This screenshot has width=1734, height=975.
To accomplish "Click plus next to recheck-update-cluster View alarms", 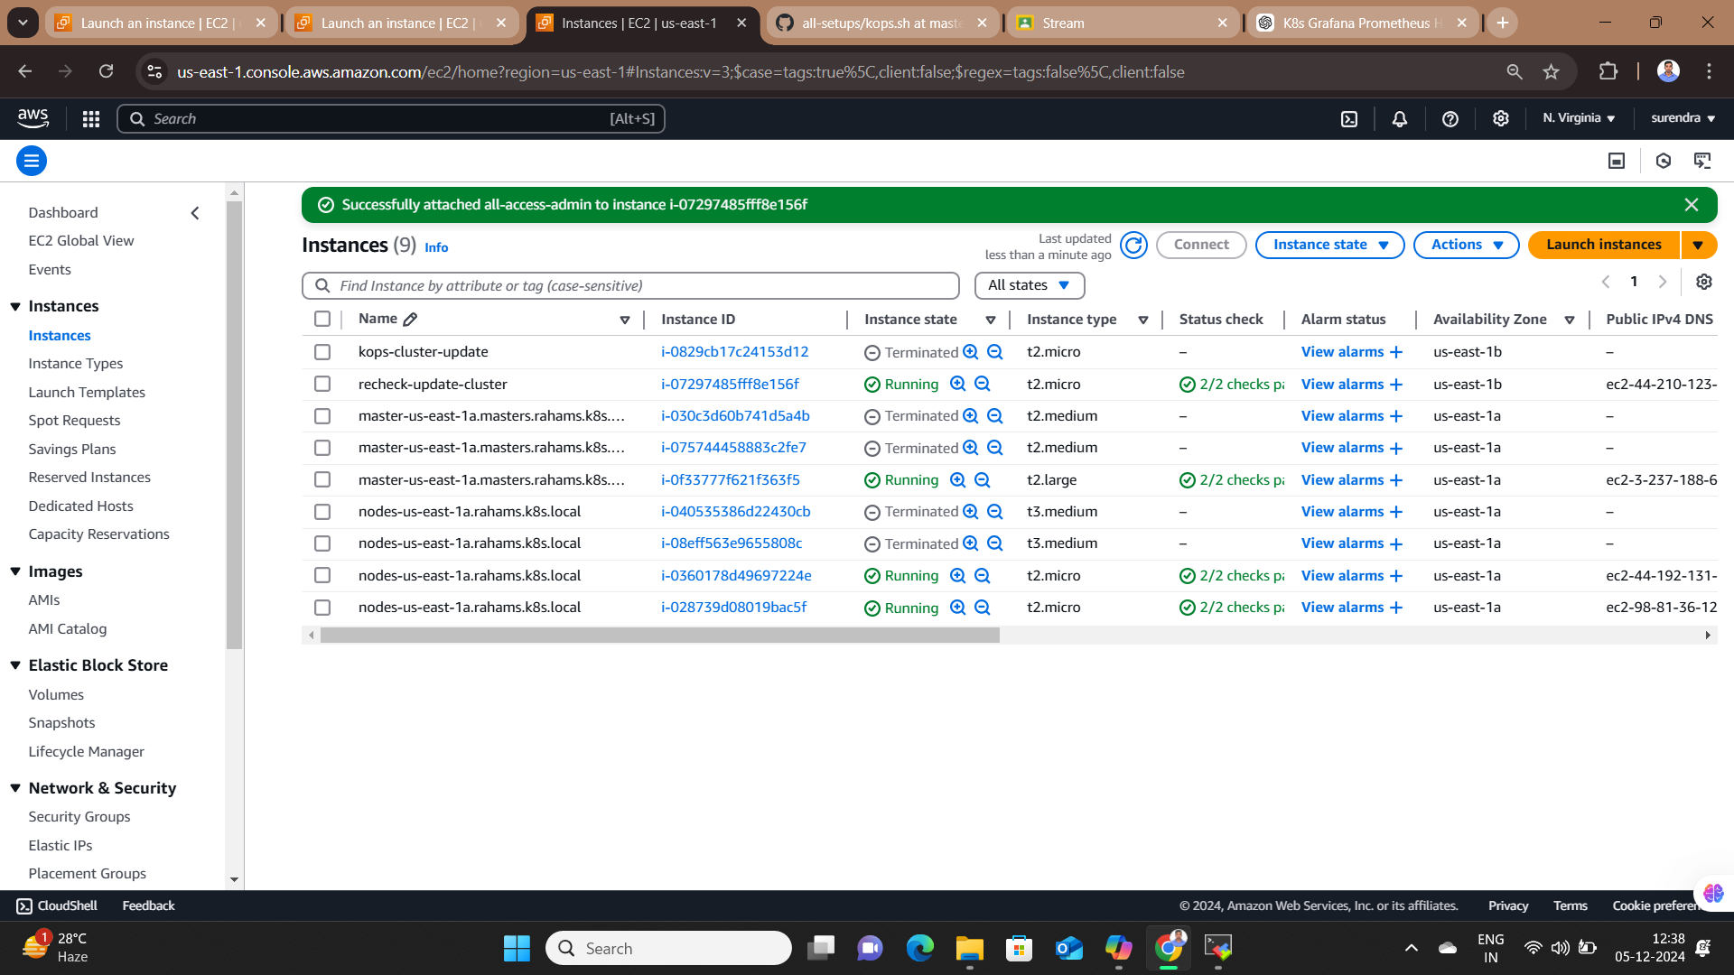I will tap(1395, 385).
